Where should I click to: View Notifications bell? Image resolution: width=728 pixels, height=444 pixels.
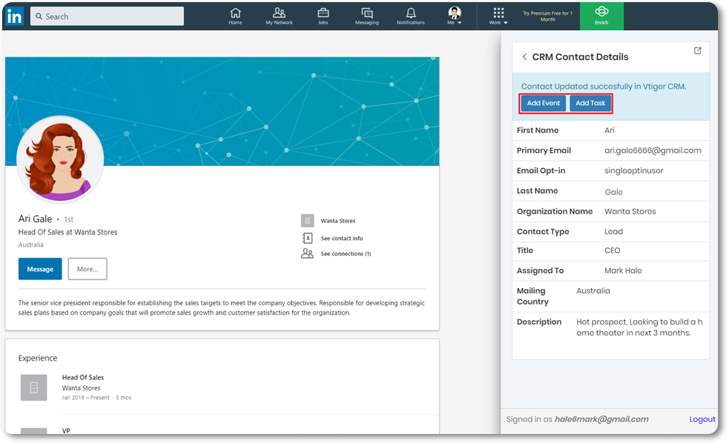tap(411, 16)
